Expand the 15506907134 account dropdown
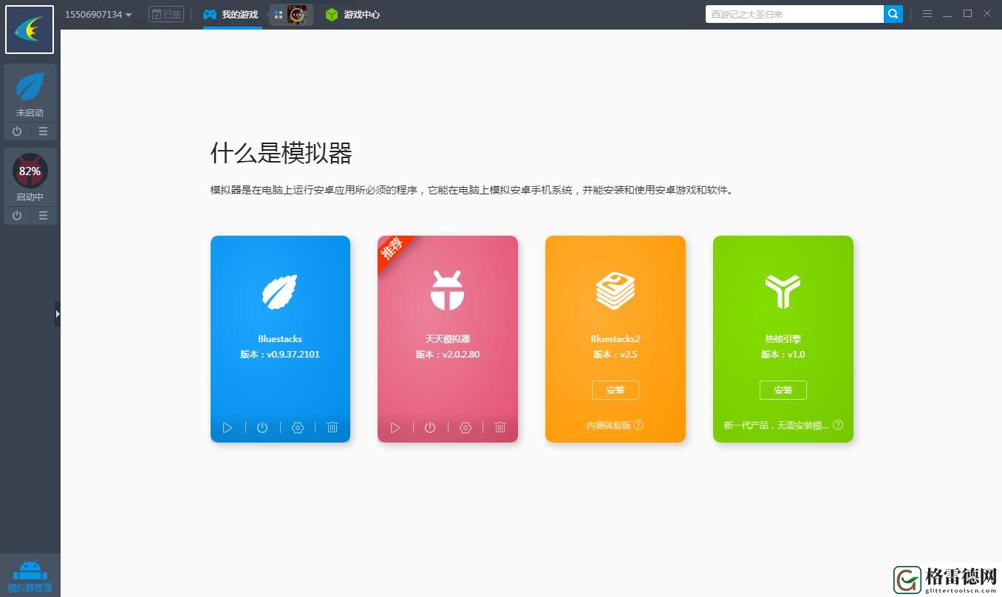This screenshot has height=597, width=1002. [x=98, y=14]
